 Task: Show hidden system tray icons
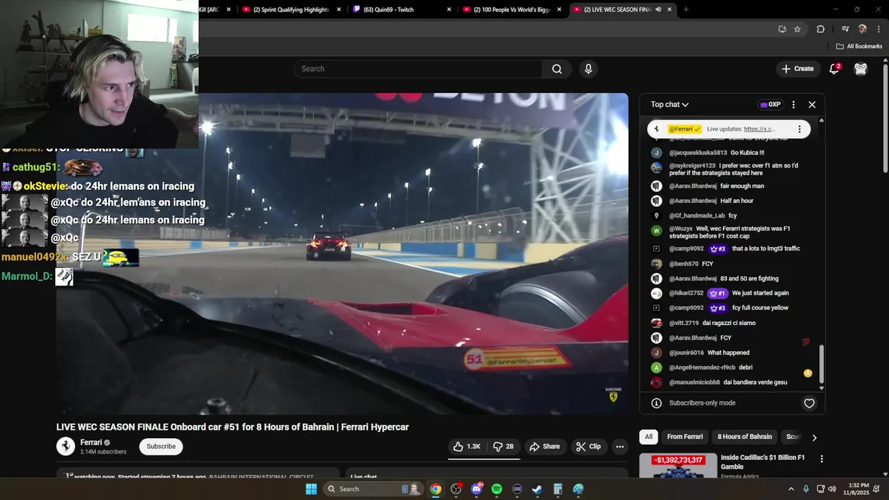(x=790, y=489)
